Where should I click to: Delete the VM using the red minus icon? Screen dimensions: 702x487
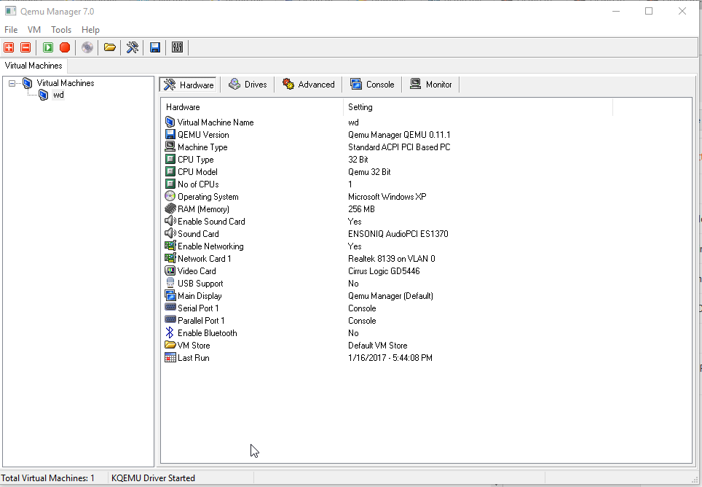[24, 47]
